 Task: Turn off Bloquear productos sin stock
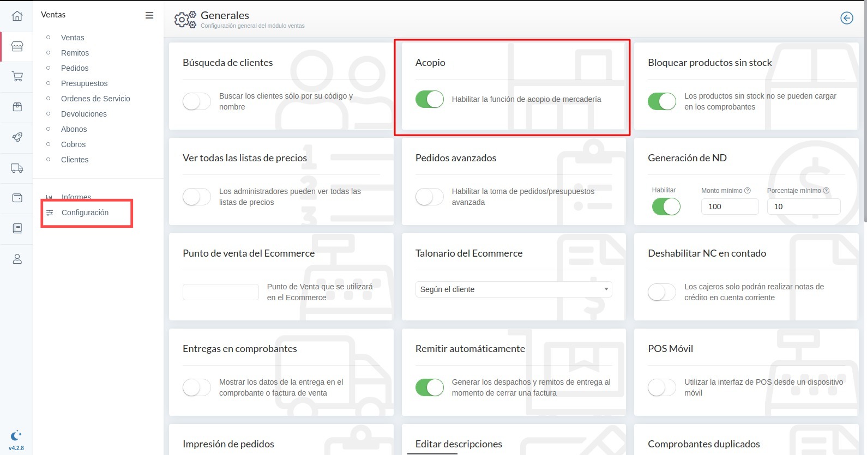[662, 101]
